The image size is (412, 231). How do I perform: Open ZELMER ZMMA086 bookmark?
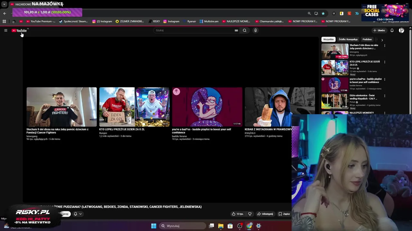[130, 21]
